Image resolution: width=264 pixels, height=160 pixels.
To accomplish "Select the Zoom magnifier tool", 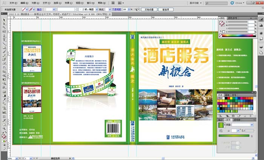I will click(4, 129).
